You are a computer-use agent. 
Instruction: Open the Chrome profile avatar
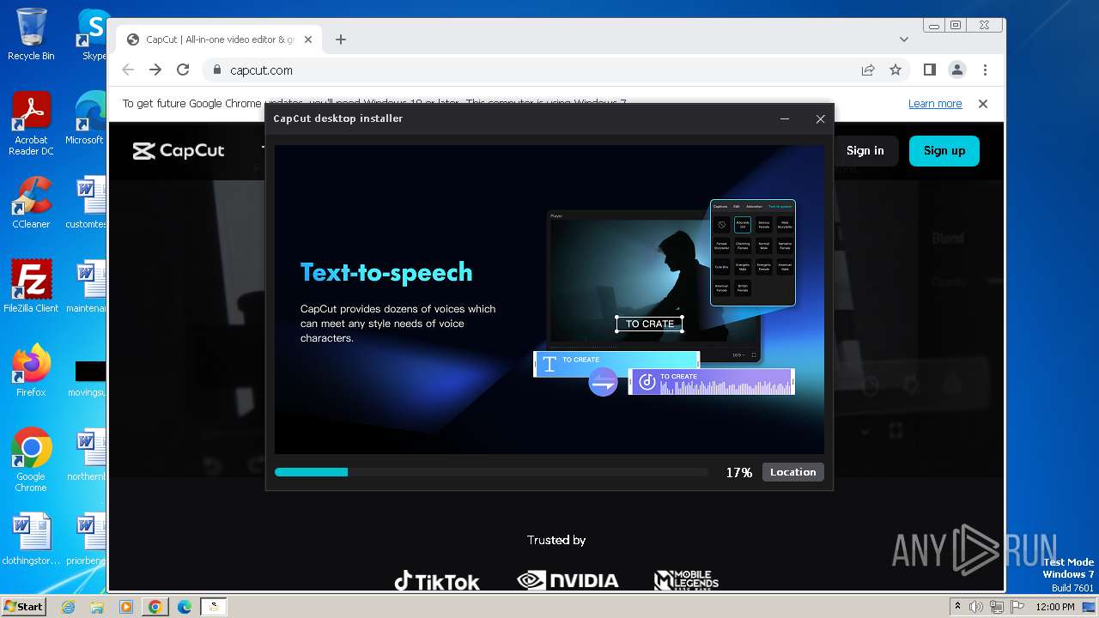point(957,70)
